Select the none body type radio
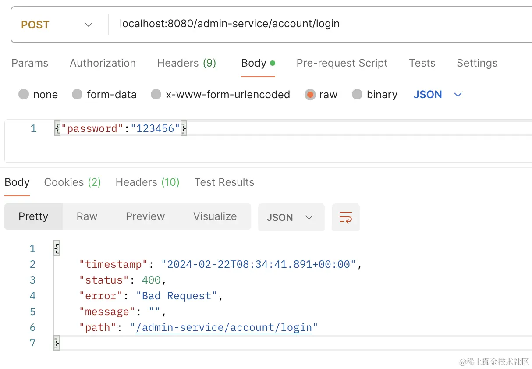This screenshot has height=369, width=532. tap(24, 95)
